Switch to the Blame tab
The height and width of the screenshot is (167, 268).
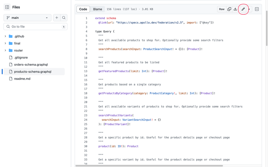coord(98,9)
